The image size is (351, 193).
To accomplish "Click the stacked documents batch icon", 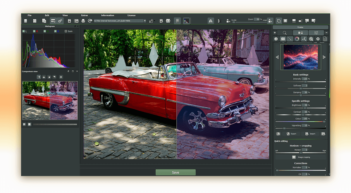I will click(44, 21).
